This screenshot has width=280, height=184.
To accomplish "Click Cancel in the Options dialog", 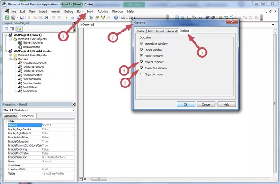I will [x=206, y=104].
